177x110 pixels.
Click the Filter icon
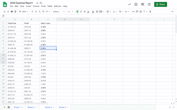coord(144,12)
